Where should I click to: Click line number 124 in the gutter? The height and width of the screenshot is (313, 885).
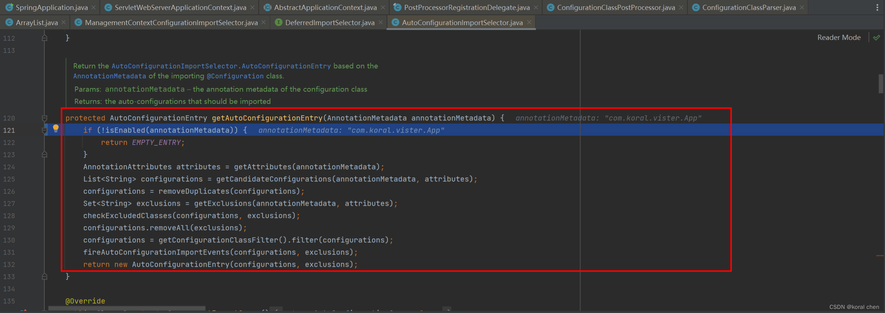pos(9,167)
